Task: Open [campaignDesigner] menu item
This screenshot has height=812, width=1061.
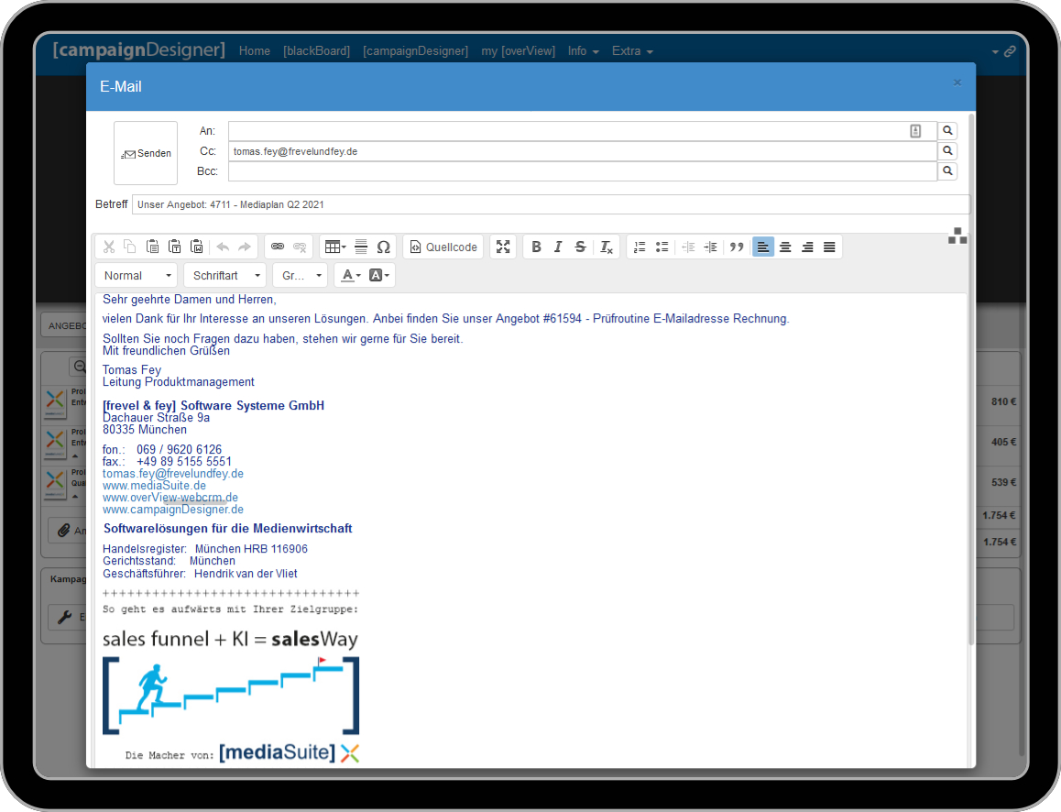Action: (415, 50)
